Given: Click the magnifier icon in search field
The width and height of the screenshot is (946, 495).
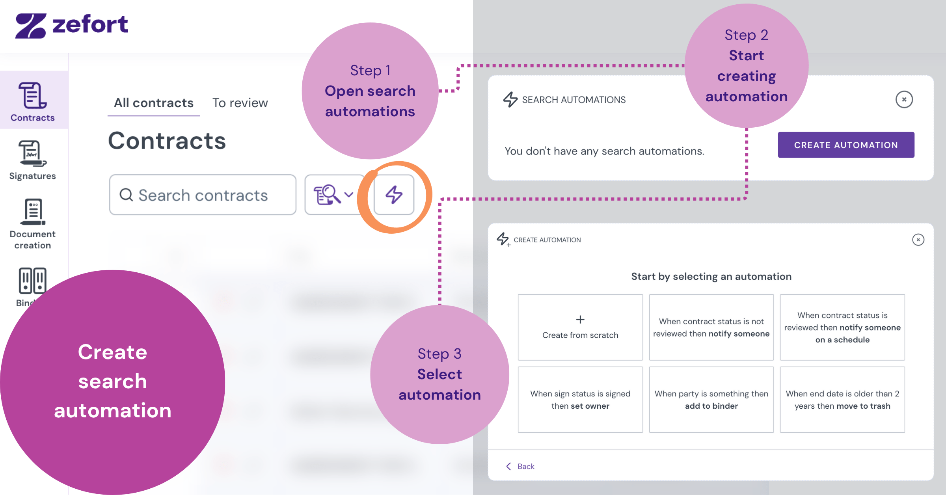Looking at the screenshot, I should click(126, 195).
